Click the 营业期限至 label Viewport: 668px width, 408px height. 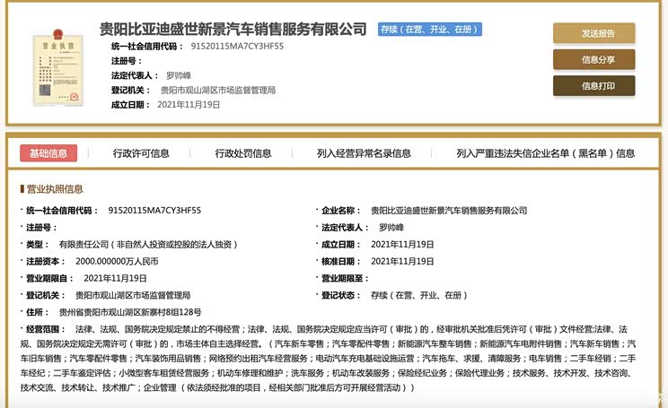[x=345, y=278]
